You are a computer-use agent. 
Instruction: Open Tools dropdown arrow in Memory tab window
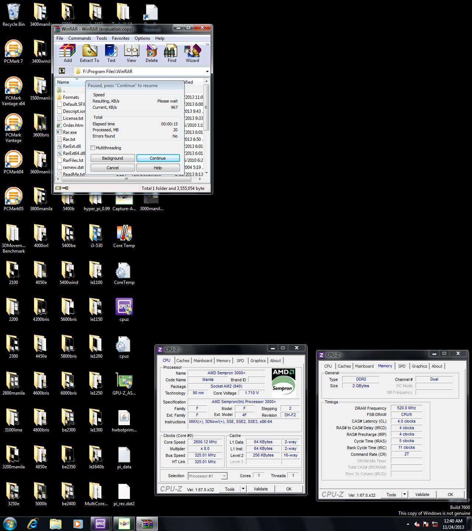point(405,494)
